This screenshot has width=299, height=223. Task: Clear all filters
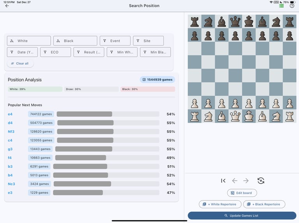point(20,63)
